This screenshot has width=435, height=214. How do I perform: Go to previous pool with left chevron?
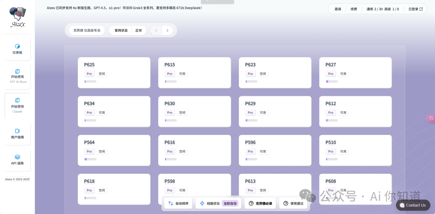(x=156, y=30)
